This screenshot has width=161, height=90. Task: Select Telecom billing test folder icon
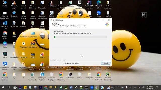[33, 5]
